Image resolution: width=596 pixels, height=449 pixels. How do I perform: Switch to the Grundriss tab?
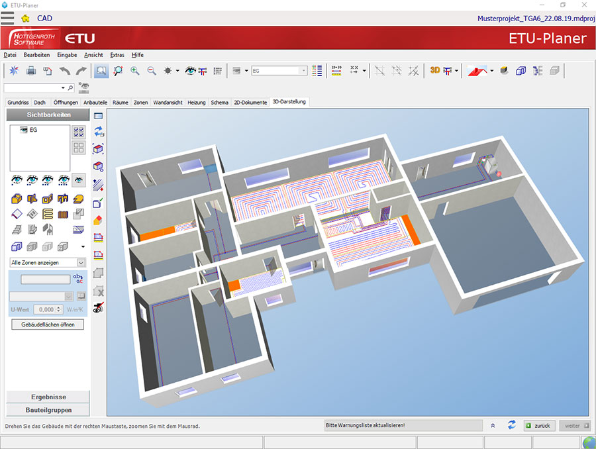tap(18, 102)
